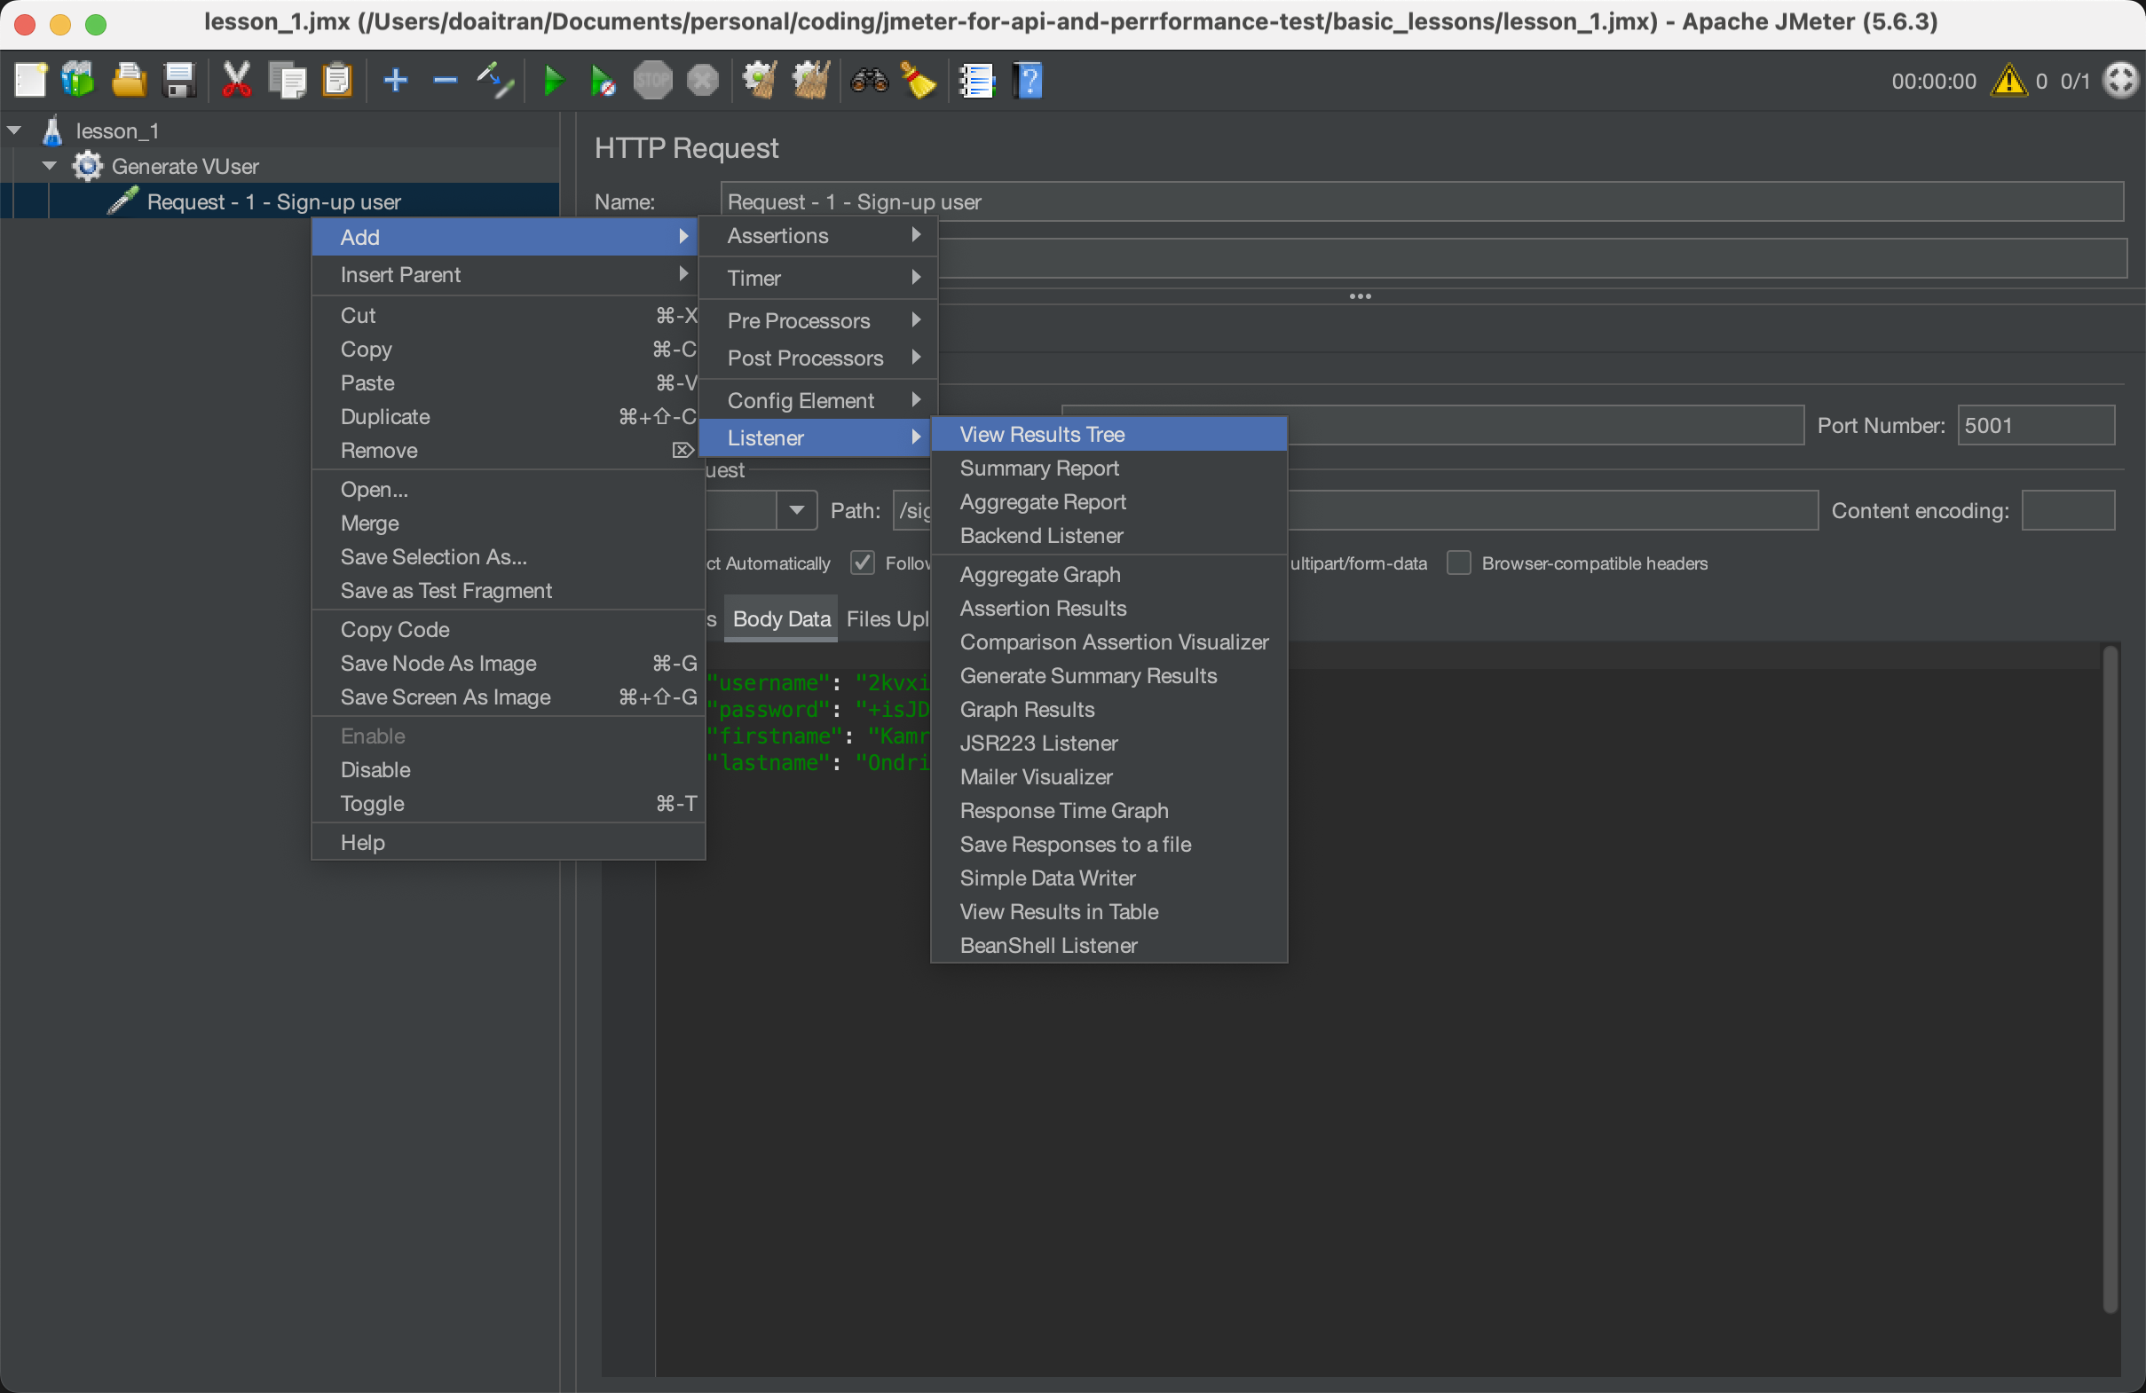Toggle Follow Redirects checkbox
The height and width of the screenshot is (1393, 2146).
click(863, 563)
